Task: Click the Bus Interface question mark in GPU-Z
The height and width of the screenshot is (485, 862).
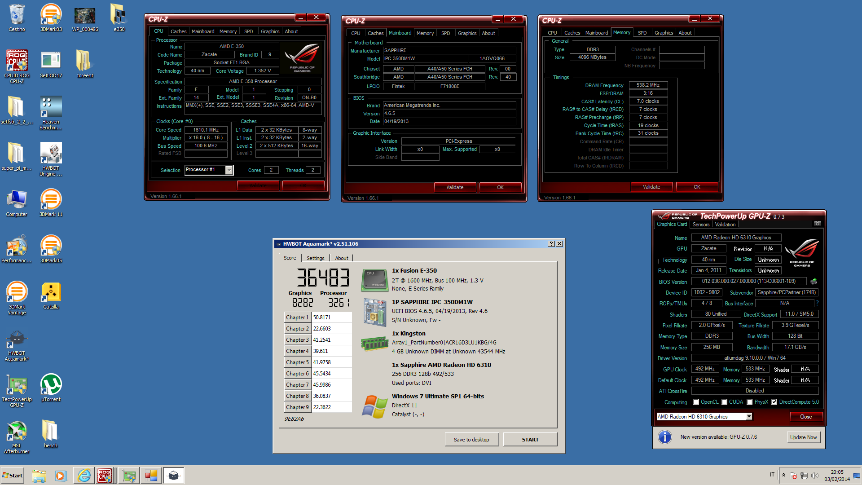Action: click(817, 303)
